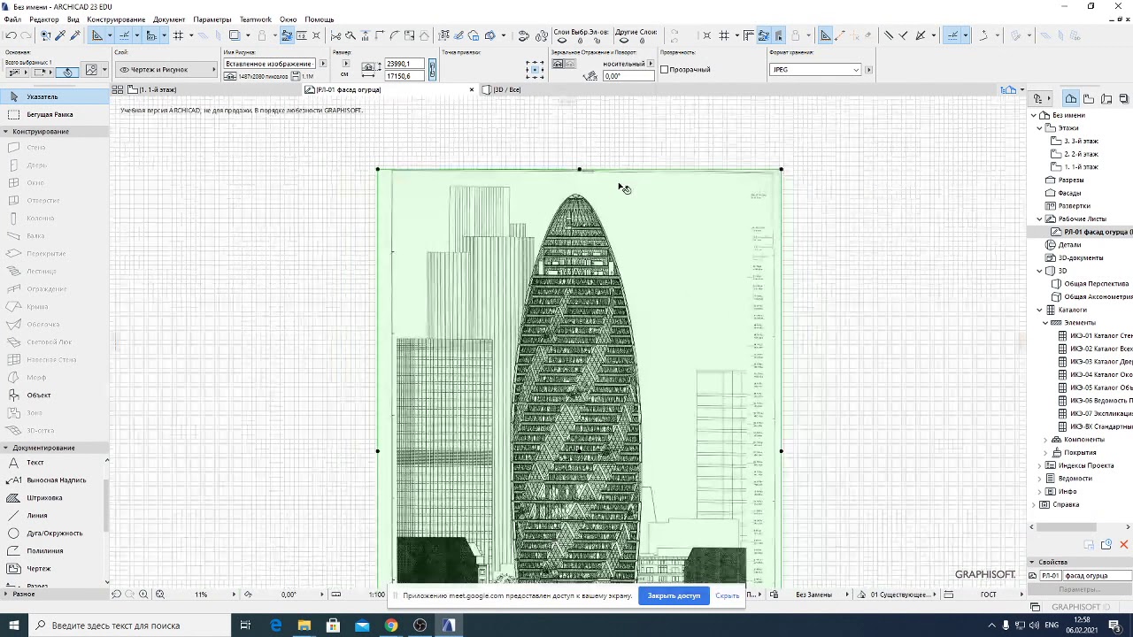Switch to the 3D / Все tab

click(506, 90)
